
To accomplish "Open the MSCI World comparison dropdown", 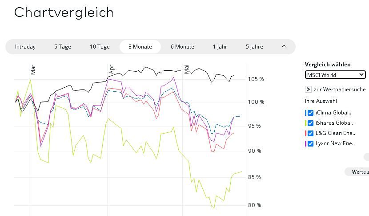I will point(335,75).
